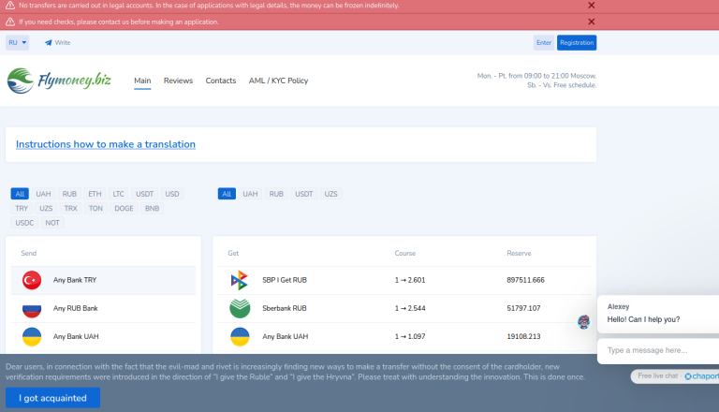Select the Turkish flag Any Bank TRY
The image size is (719, 412).
point(32,280)
